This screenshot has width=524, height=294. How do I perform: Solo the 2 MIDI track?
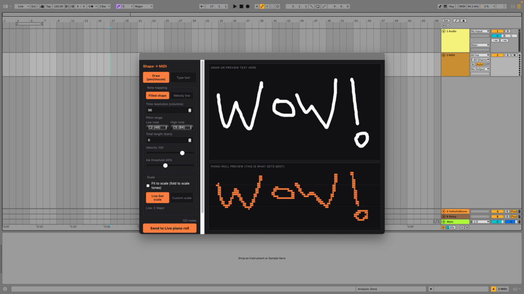point(508,55)
